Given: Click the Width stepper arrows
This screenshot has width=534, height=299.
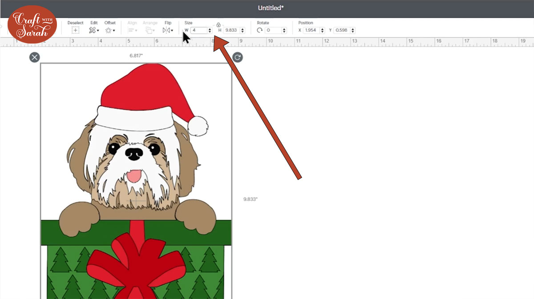Looking at the screenshot, I should click(210, 30).
